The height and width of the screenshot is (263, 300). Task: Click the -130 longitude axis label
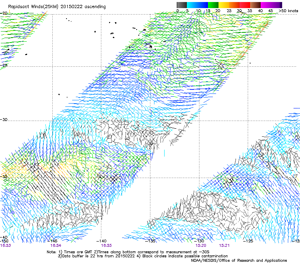[199, 241]
